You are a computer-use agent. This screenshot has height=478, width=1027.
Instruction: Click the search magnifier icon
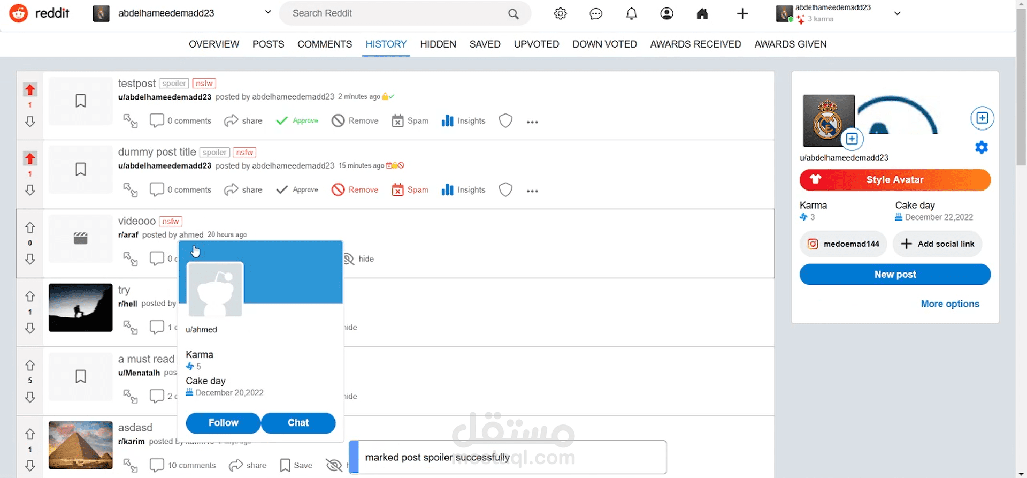point(513,14)
